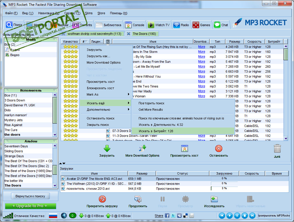Click the green Загрузить download arrow icon
The height and width of the screenshot is (222, 294).
pyautogui.click(x=107, y=148)
